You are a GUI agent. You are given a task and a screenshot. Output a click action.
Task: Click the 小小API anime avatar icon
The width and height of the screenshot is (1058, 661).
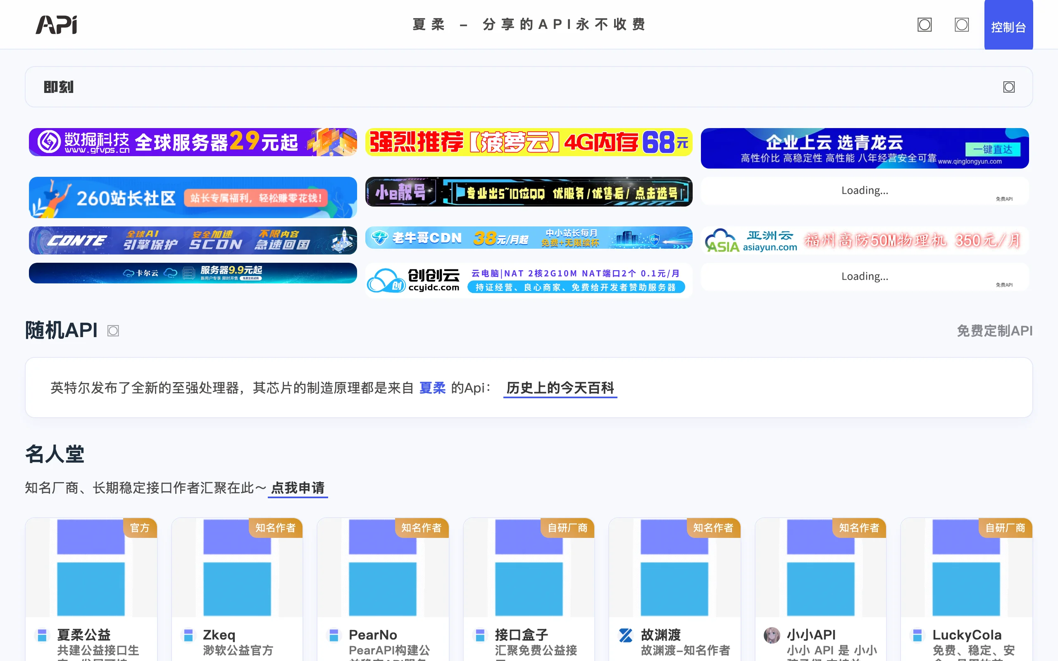tap(772, 635)
